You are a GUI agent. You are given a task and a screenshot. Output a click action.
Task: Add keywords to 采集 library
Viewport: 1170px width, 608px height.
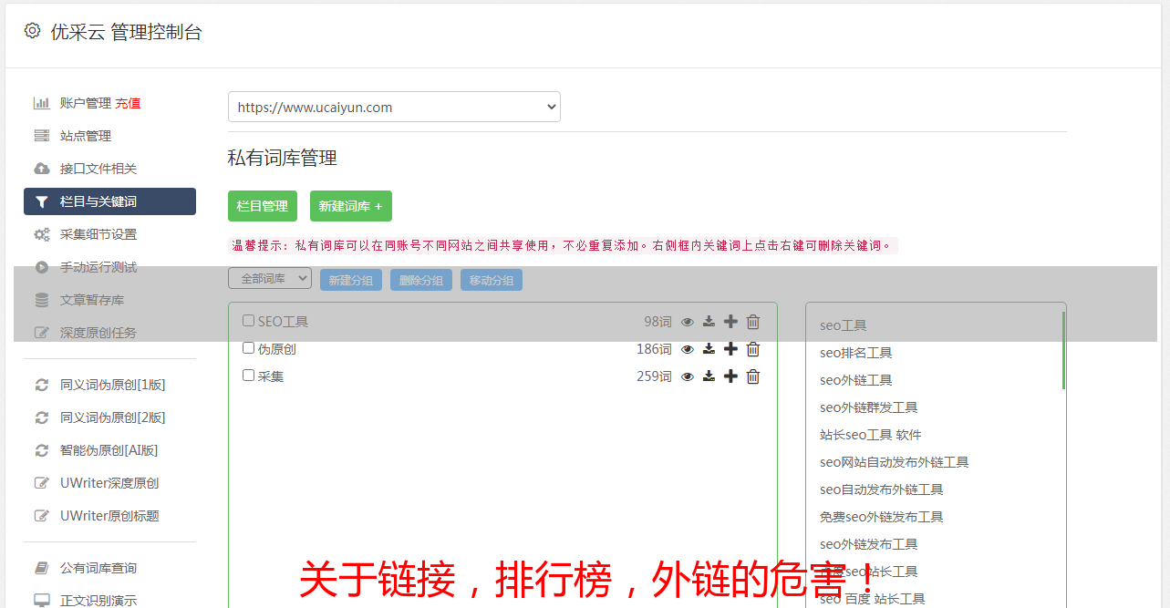[x=730, y=376]
